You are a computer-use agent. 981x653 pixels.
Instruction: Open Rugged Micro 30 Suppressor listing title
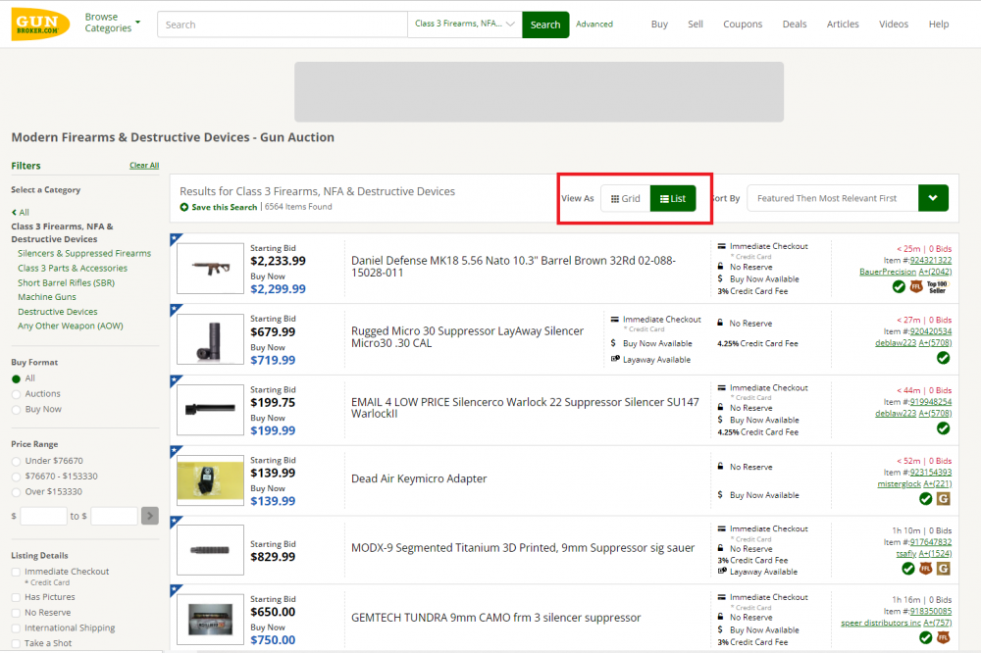467,336
